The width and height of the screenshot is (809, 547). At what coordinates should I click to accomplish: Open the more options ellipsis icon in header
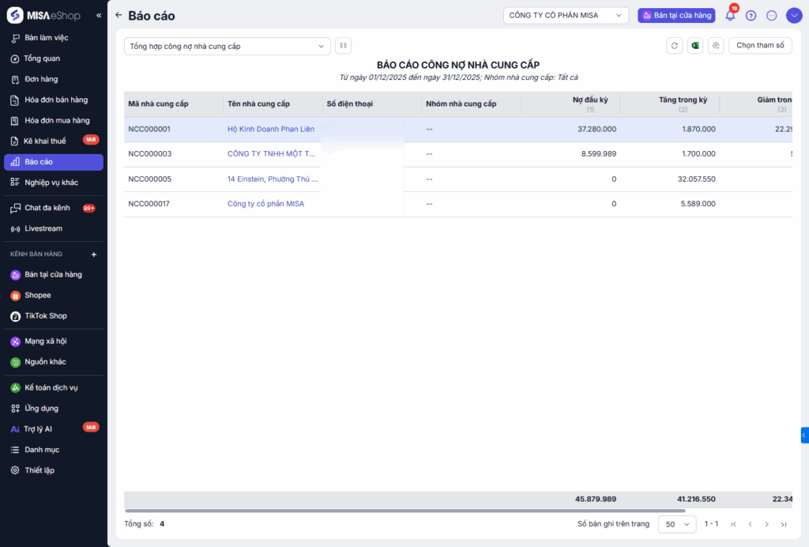pyautogui.click(x=772, y=15)
